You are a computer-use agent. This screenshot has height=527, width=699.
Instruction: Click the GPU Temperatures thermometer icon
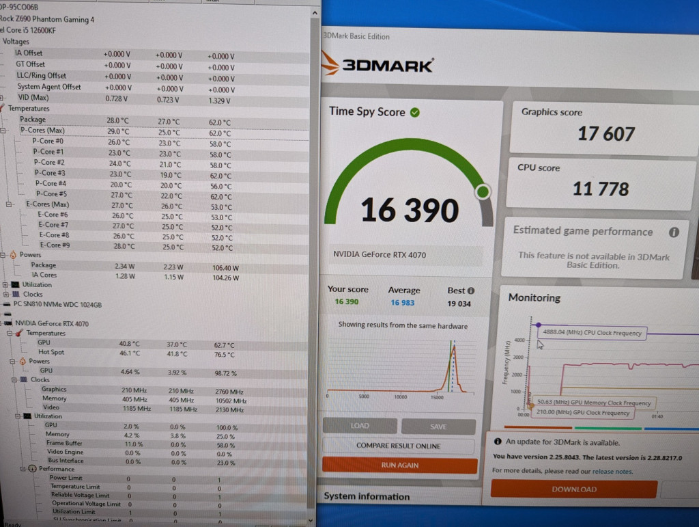tap(19, 333)
